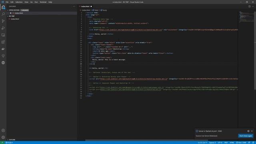
Task: Open the Docker view in activity bar
Action: coord(3,49)
